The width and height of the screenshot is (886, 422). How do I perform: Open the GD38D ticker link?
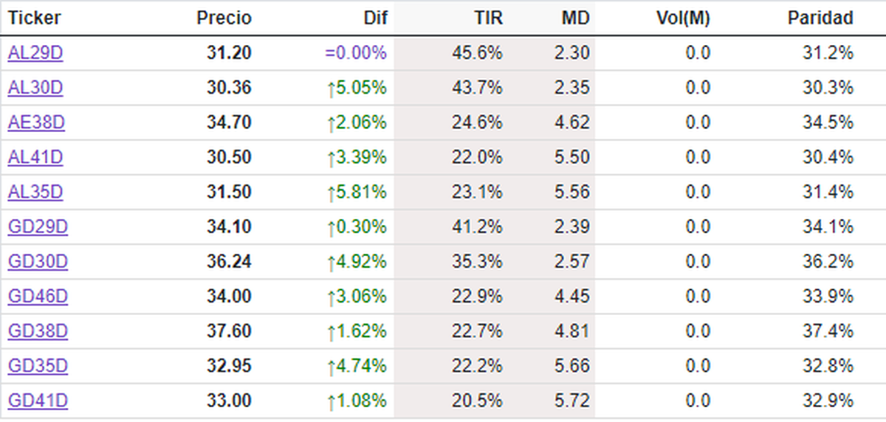38,332
